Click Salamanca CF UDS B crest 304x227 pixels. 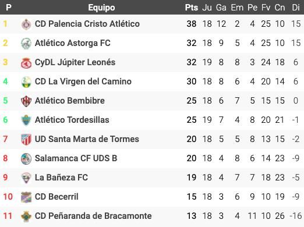click(x=26, y=158)
